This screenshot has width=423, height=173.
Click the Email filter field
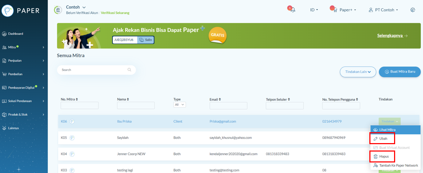(x=229, y=105)
